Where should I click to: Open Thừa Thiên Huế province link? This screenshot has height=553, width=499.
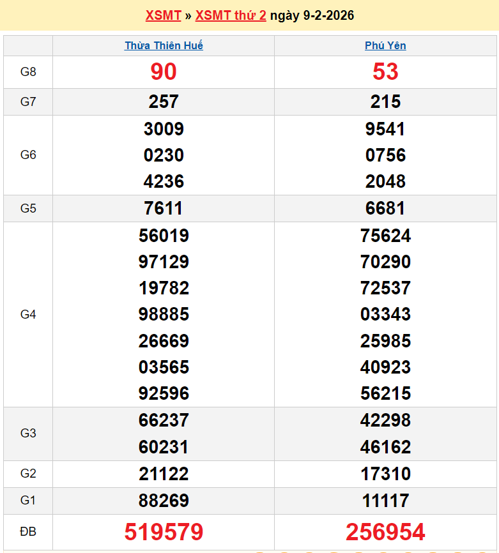164,45
